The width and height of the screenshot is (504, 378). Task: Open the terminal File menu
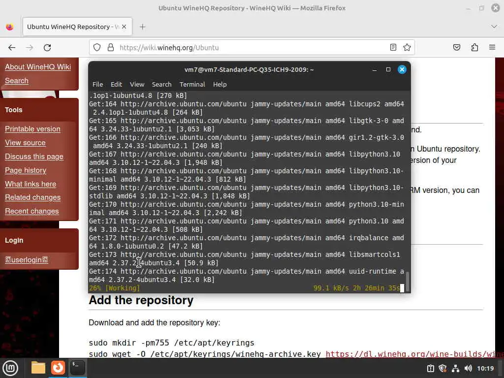[x=98, y=84]
